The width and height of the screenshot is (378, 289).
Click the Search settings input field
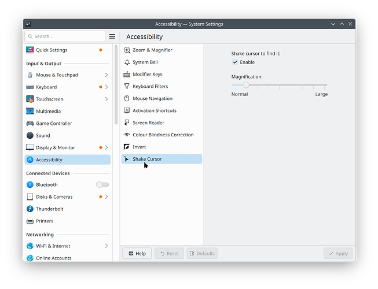[65, 36]
